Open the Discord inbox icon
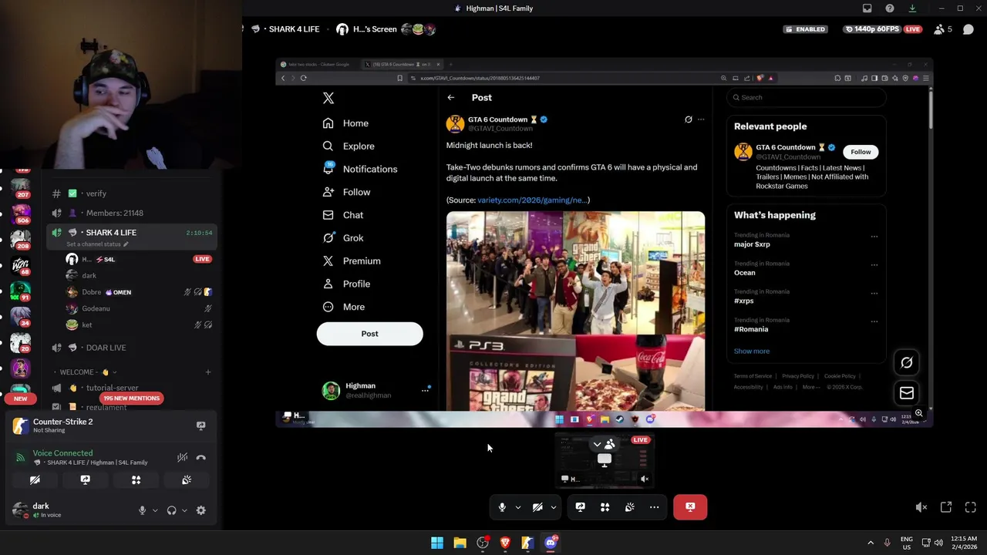Image resolution: width=987 pixels, height=555 pixels. (867, 8)
